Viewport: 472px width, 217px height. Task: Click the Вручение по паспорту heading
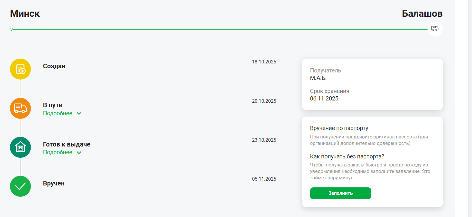pos(339,128)
